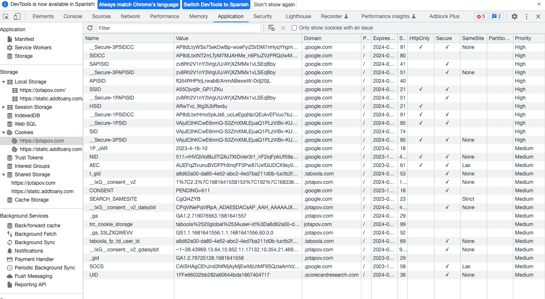Focus the cookie Filter input field
Viewport: 545px width, 299px height.
[179, 28]
